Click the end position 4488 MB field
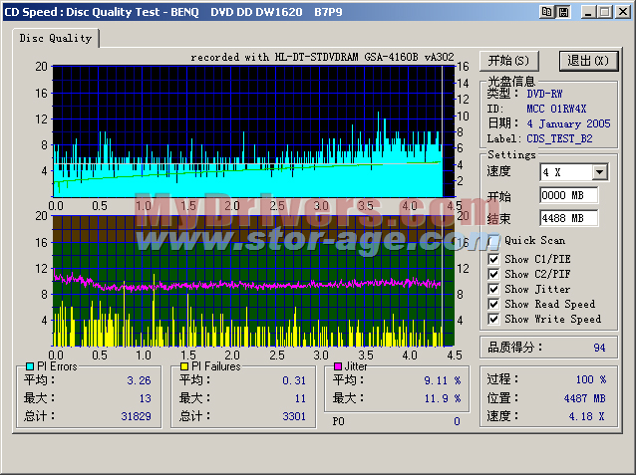This screenshot has height=475, width=636. point(568,218)
